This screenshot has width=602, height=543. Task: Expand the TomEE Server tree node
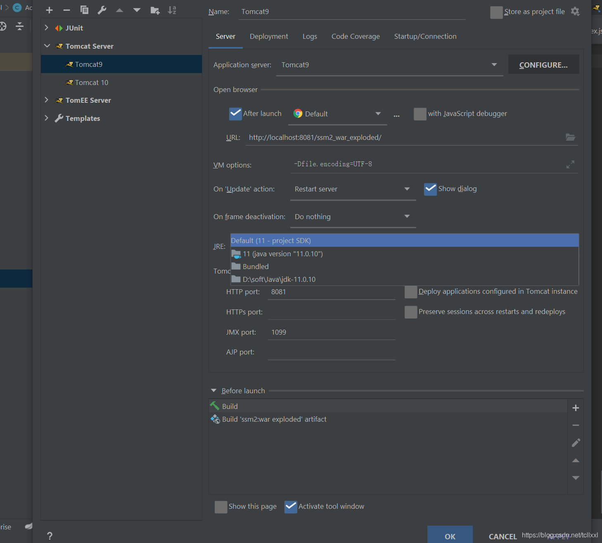click(46, 100)
